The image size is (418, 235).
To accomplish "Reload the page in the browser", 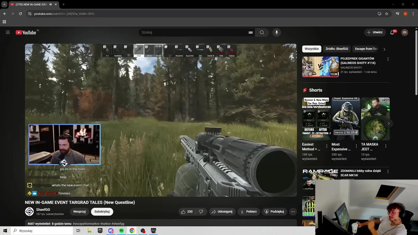I will 20,14.
